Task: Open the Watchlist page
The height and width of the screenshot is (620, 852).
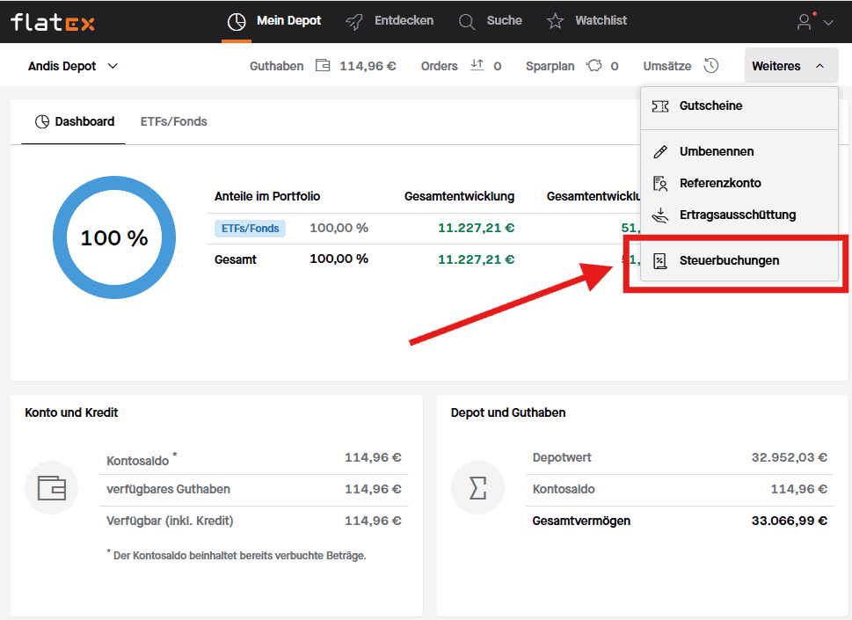Action: tap(587, 21)
